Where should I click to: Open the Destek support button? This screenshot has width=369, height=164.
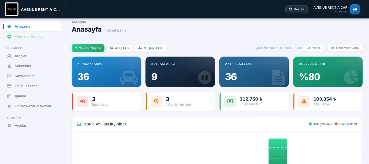pyautogui.click(x=296, y=9)
